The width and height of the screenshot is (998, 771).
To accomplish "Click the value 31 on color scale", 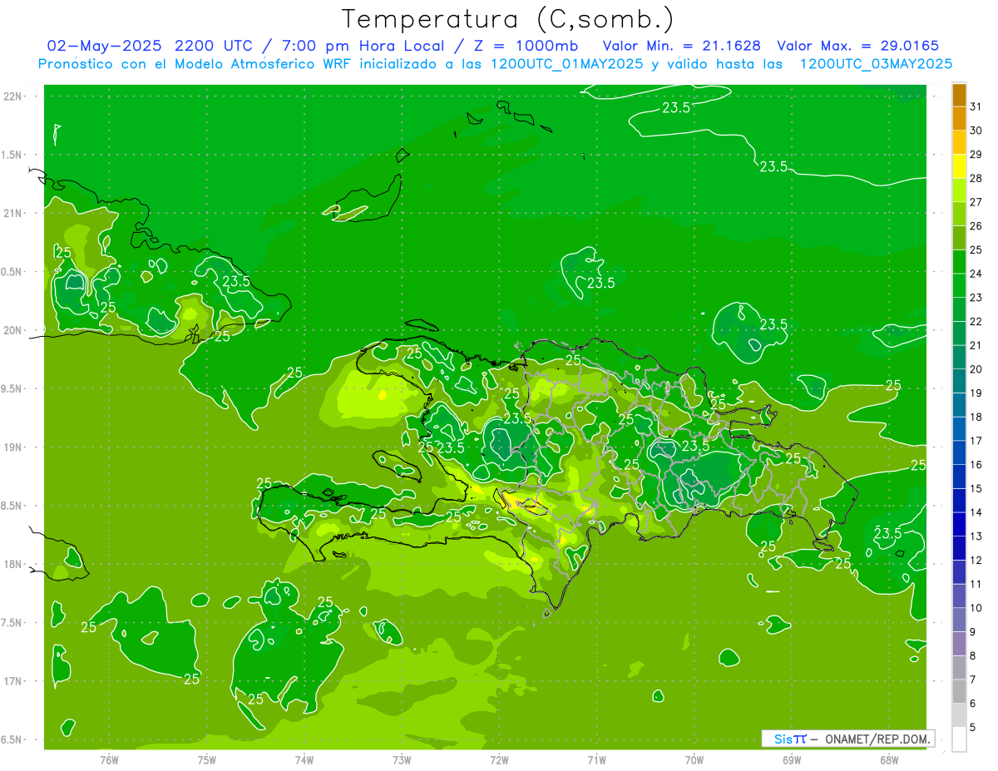I will (976, 106).
